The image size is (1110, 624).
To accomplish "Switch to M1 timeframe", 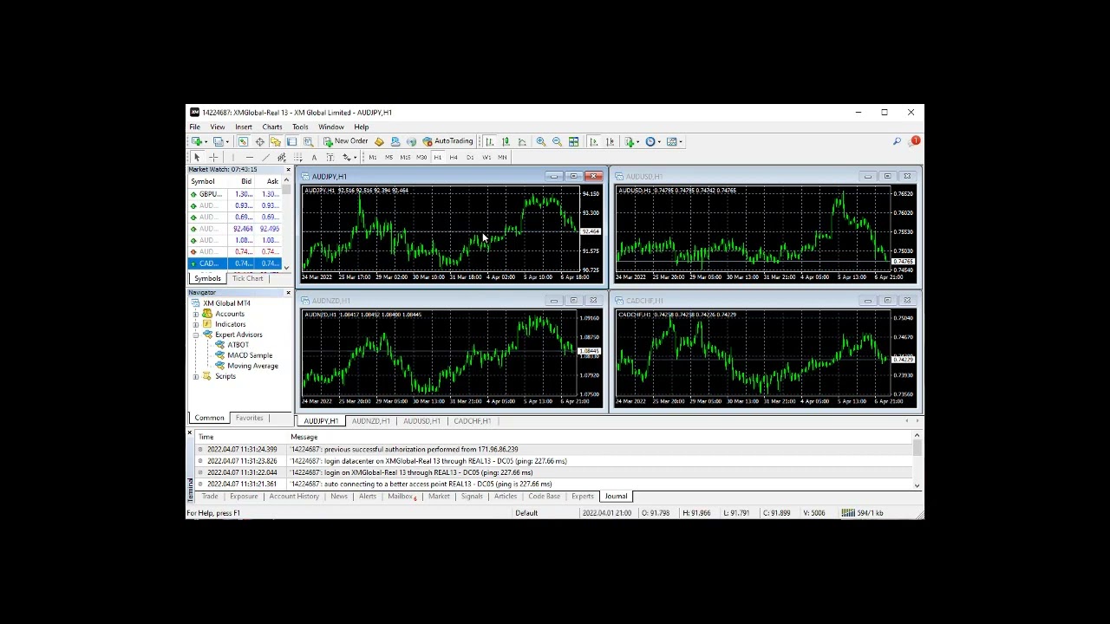I will click(373, 157).
